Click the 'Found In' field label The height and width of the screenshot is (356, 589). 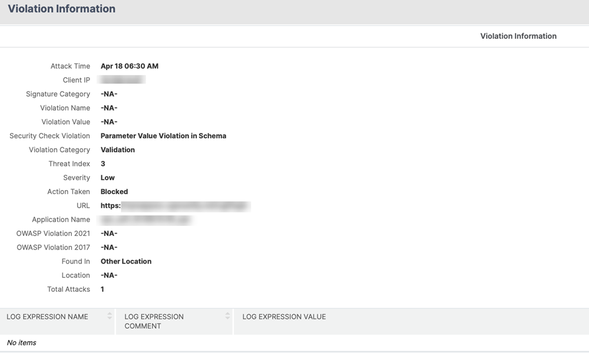(76, 261)
